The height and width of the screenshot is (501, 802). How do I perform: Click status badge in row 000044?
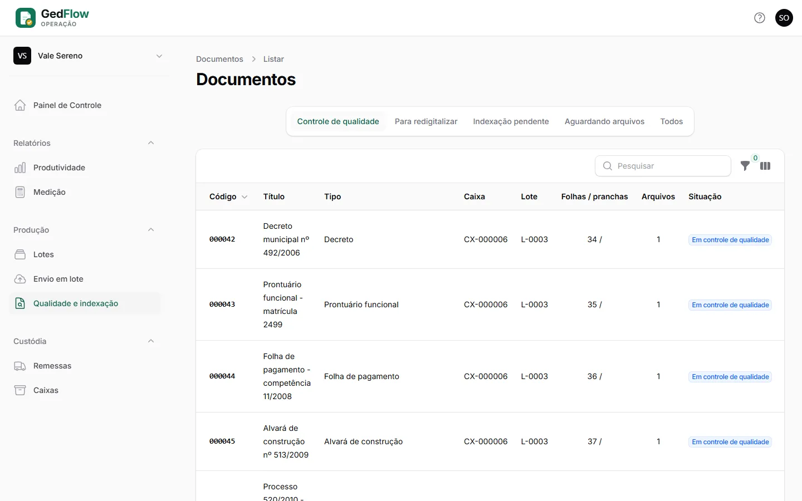(x=730, y=377)
